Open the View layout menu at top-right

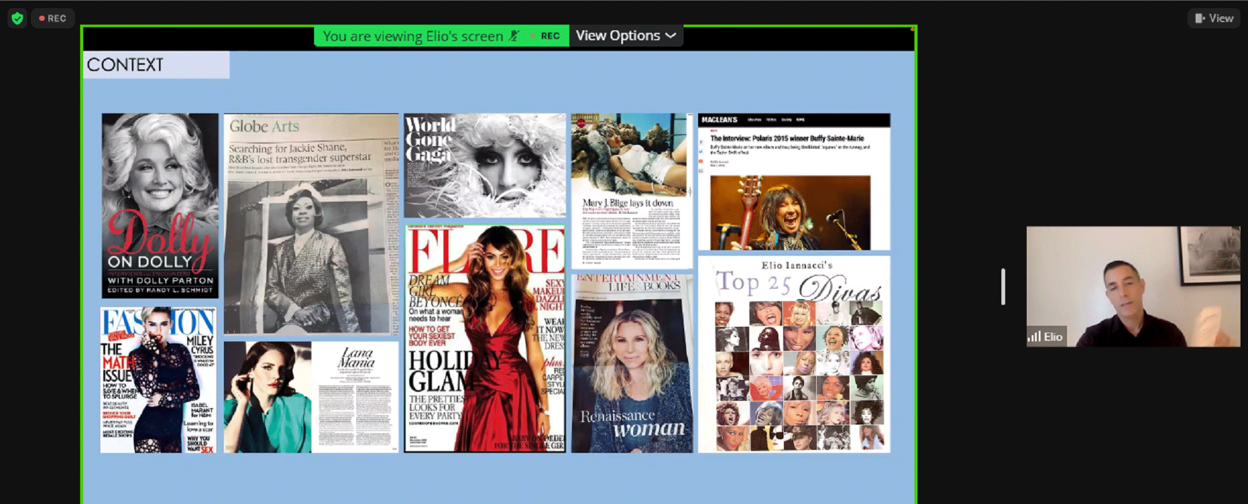(x=1214, y=18)
